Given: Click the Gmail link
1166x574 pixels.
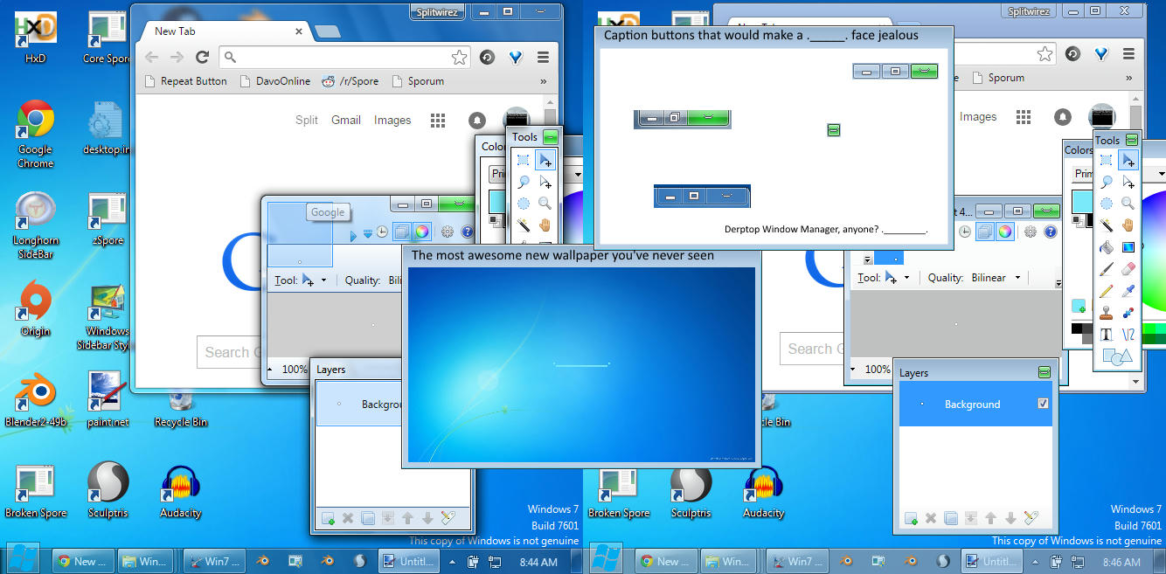Looking at the screenshot, I should 346,120.
